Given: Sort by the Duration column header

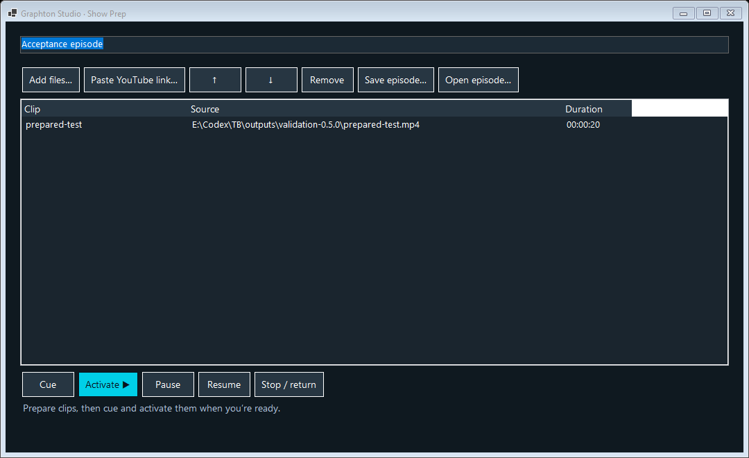Looking at the screenshot, I should [x=597, y=109].
